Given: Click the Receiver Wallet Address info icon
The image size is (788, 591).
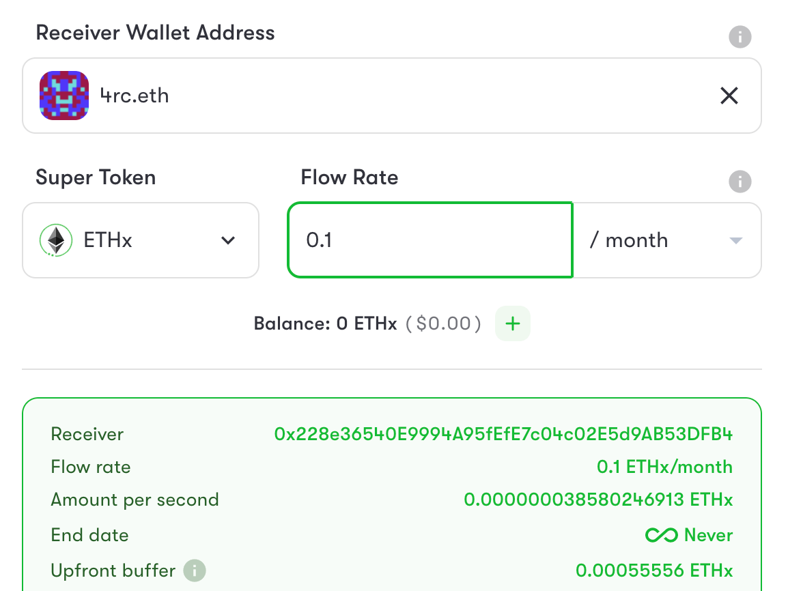Looking at the screenshot, I should [x=740, y=37].
